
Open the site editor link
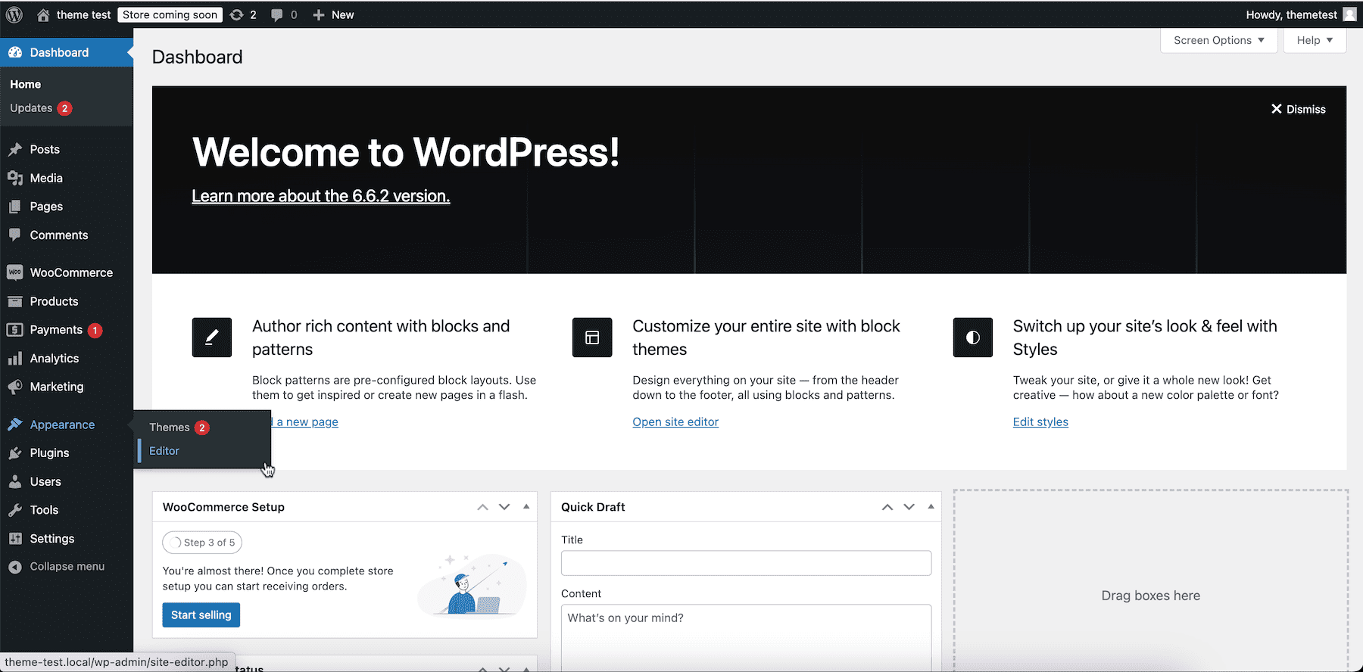pyautogui.click(x=675, y=422)
